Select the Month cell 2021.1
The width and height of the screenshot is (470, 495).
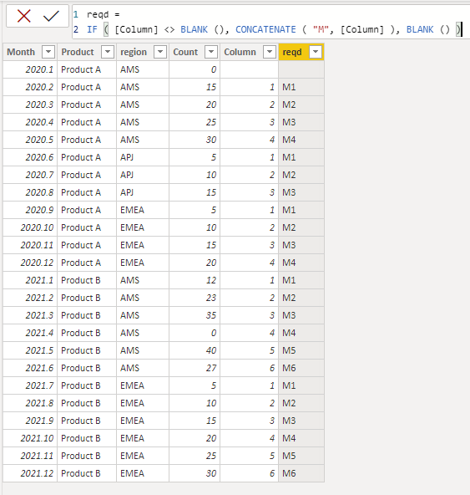30,280
